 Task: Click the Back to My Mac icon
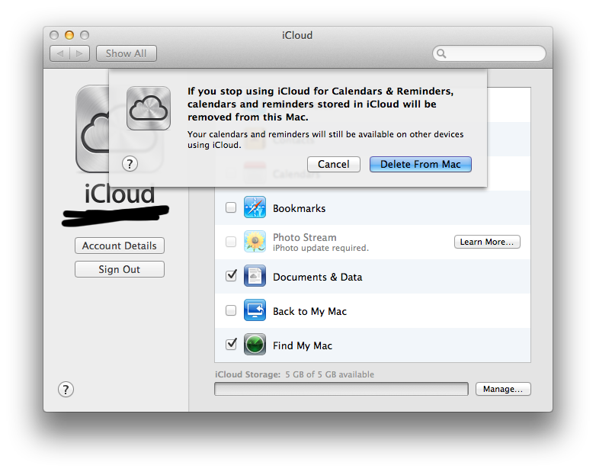(x=255, y=310)
